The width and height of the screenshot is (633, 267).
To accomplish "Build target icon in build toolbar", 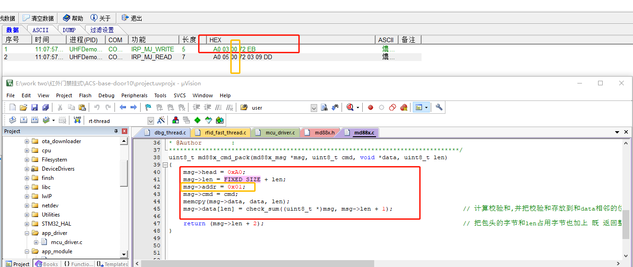I will (x=23, y=120).
